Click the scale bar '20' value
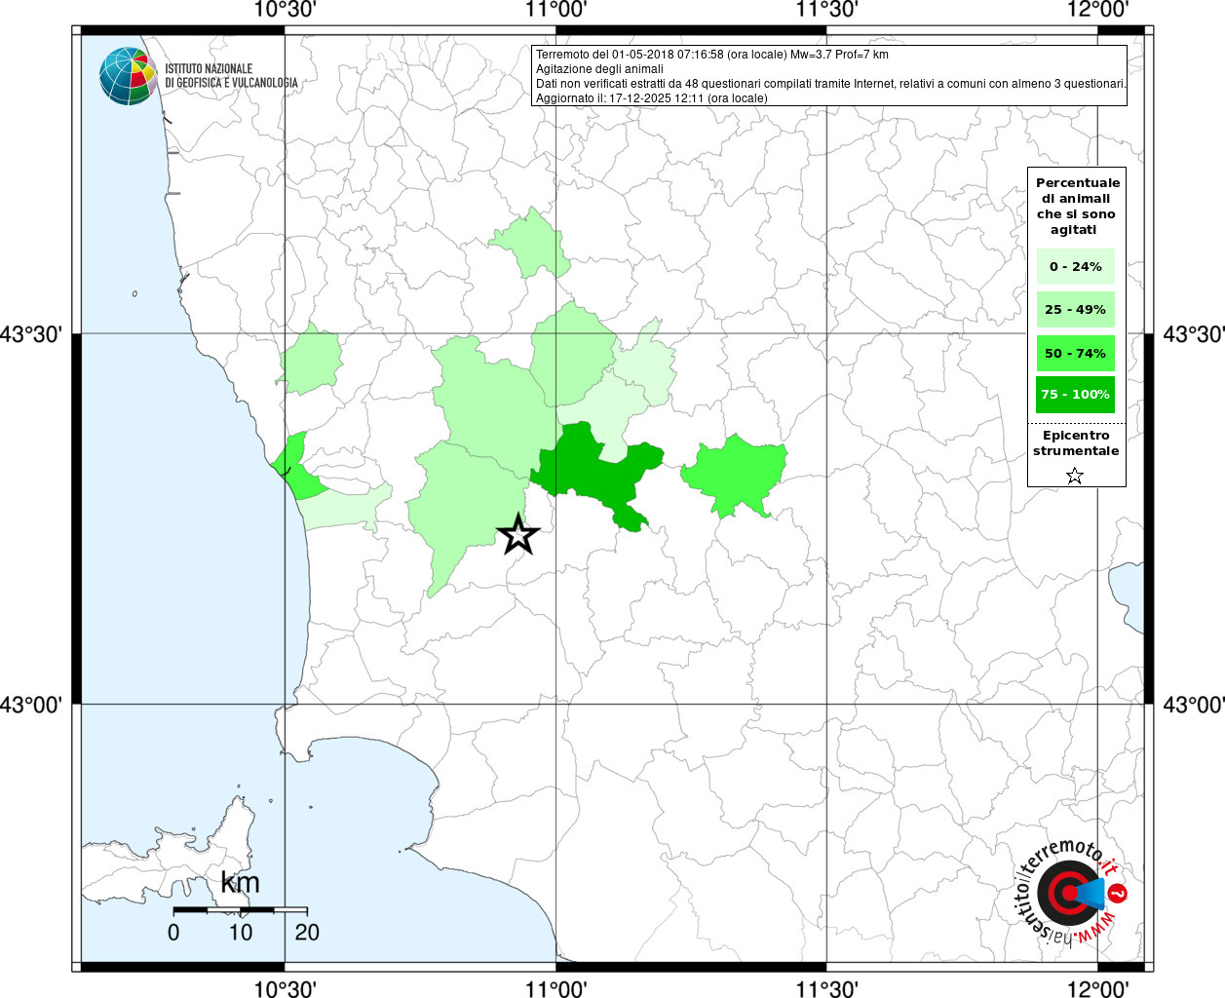Image resolution: width=1225 pixels, height=998 pixels. coord(307,933)
